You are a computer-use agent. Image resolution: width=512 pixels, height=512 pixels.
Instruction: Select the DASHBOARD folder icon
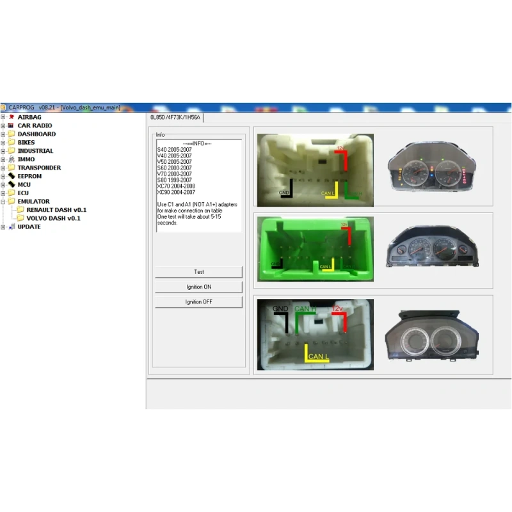(x=12, y=134)
